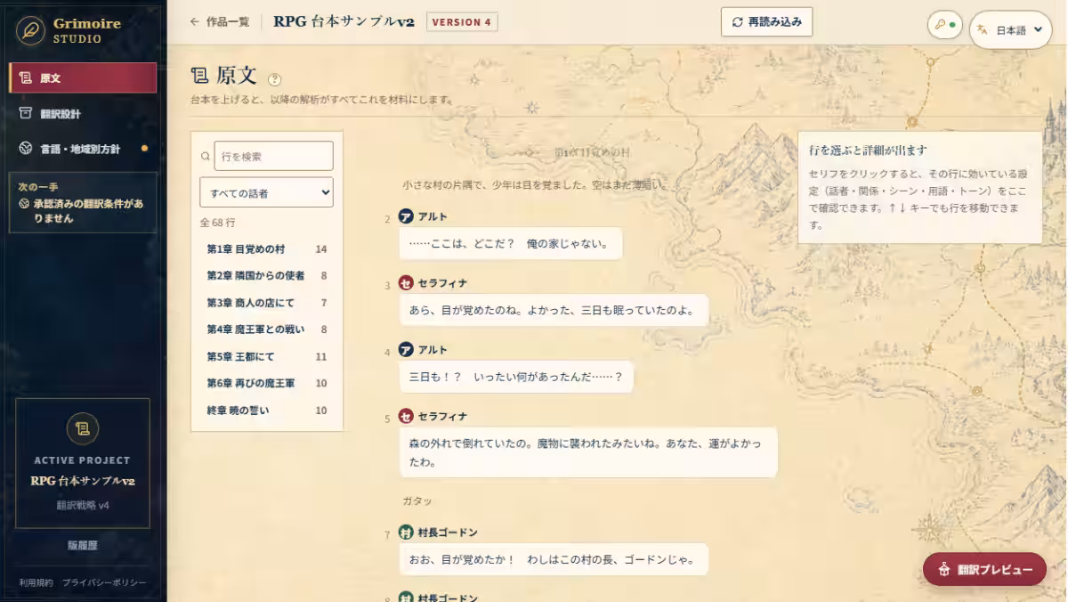Click the 全 68 行 count label
Image resolution: width=1068 pixels, height=602 pixels.
pos(217,223)
